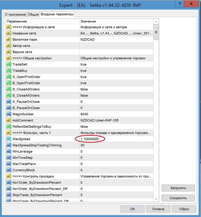Click the integer icon beside S_PauseOnClose

click(x=8, y=102)
